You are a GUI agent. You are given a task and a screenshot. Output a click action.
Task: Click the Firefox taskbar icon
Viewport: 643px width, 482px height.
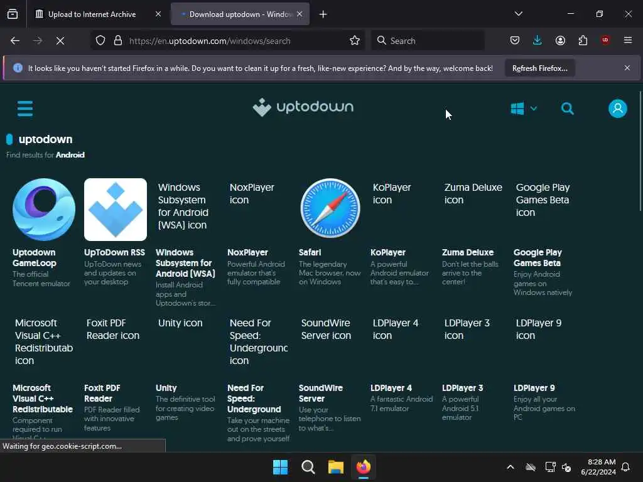[x=364, y=467]
